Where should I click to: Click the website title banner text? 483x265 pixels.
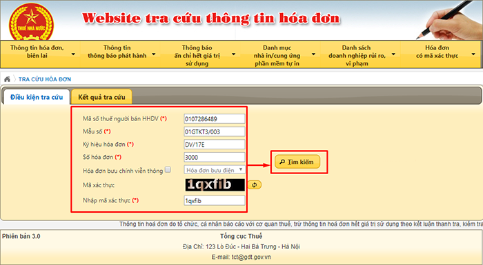(x=211, y=18)
